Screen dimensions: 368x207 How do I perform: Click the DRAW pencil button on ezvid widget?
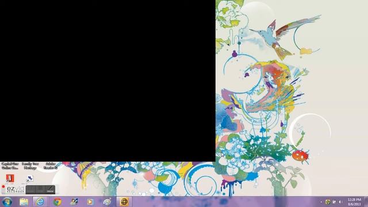click(x=50, y=189)
